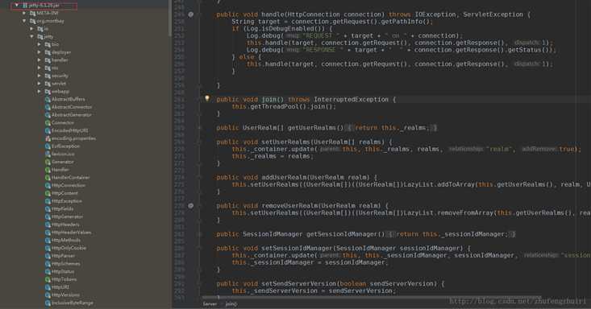Click the editor horizontal scrollbar
The width and height of the screenshot is (591, 309).
point(372,298)
